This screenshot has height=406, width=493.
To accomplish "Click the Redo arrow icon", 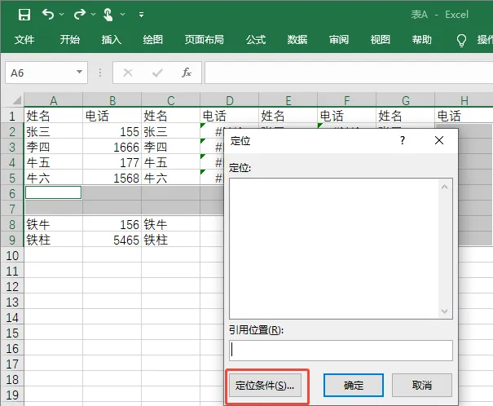I will tap(80, 14).
